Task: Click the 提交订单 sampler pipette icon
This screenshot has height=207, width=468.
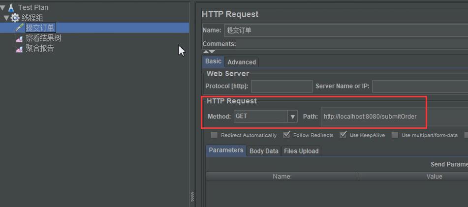Action: [20, 28]
